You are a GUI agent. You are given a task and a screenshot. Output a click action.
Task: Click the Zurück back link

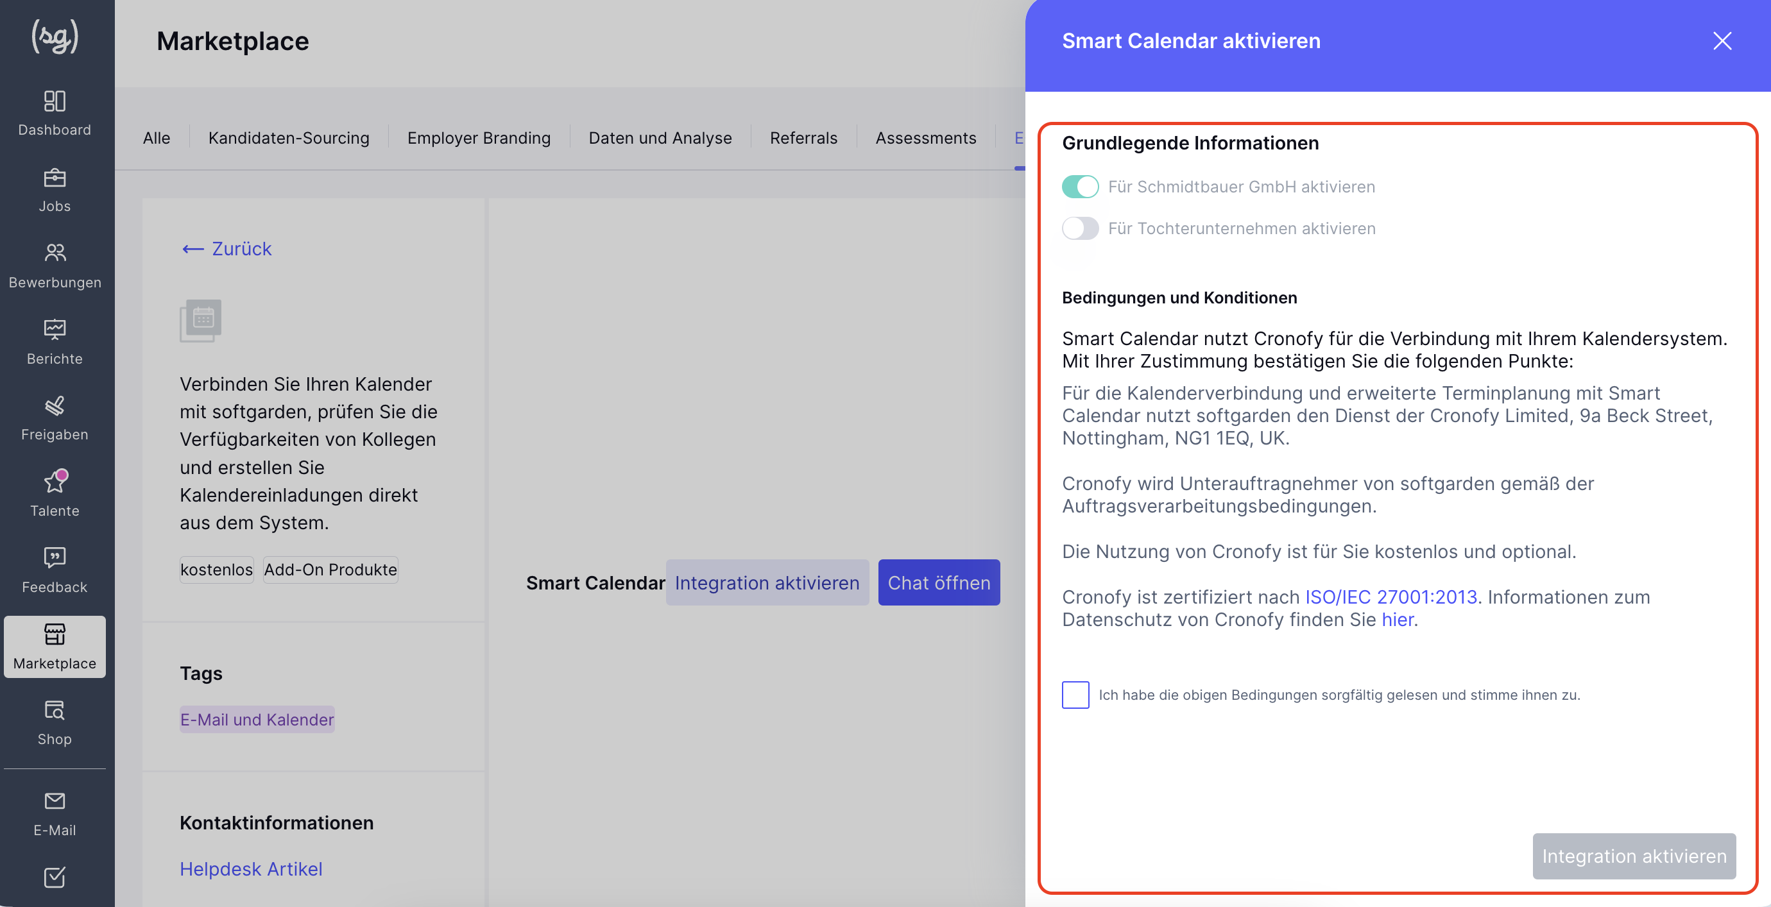(x=226, y=249)
